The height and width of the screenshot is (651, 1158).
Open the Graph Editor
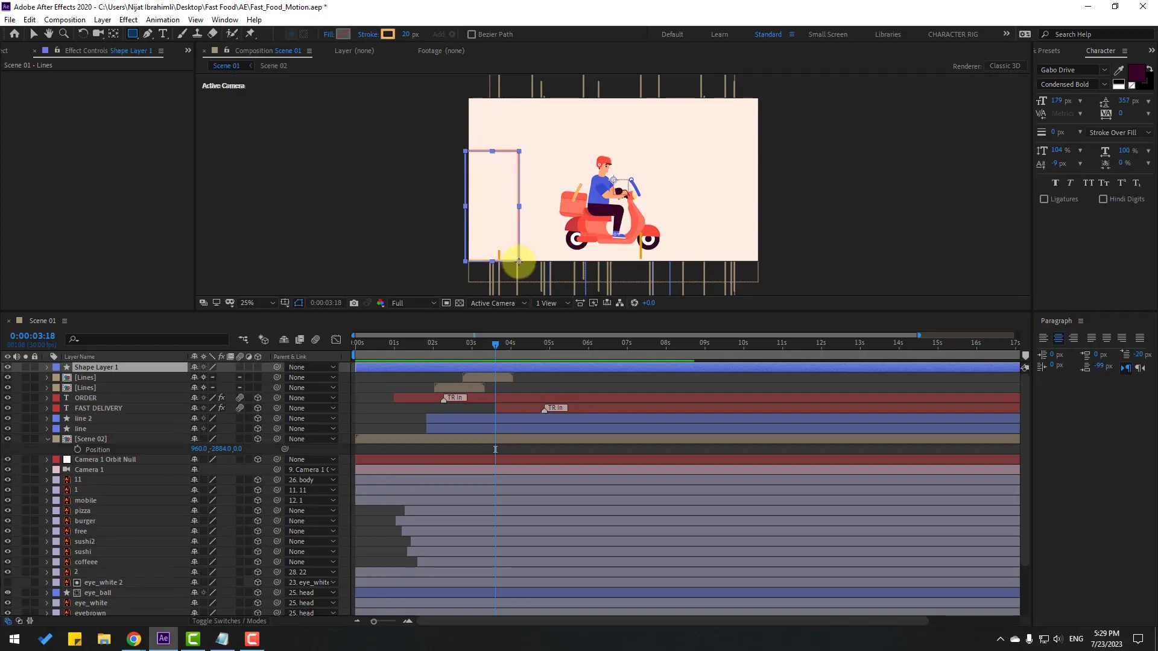[336, 339]
